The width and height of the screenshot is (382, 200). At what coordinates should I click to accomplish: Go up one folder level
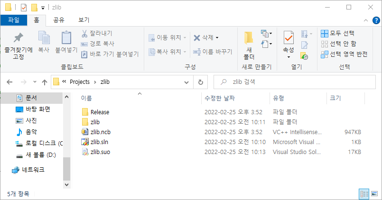pyautogui.click(x=44, y=82)
